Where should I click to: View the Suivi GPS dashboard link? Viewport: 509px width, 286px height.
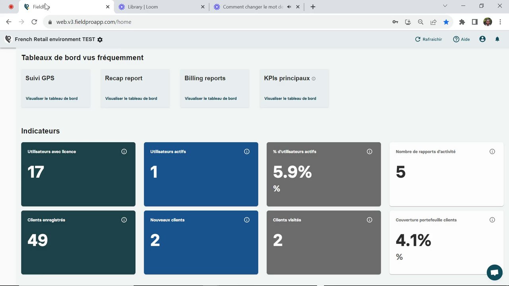pos(52,99)
